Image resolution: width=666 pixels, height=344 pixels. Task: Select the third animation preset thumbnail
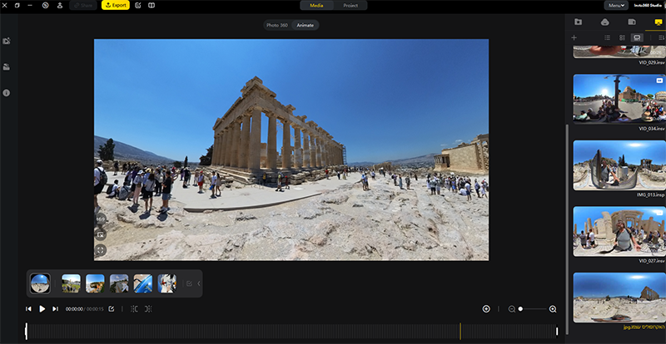click(x=95, y=283)
